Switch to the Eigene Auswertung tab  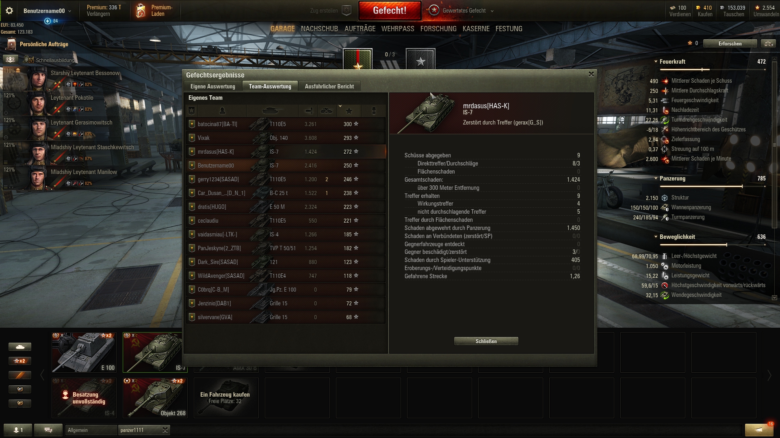[213, 86]
